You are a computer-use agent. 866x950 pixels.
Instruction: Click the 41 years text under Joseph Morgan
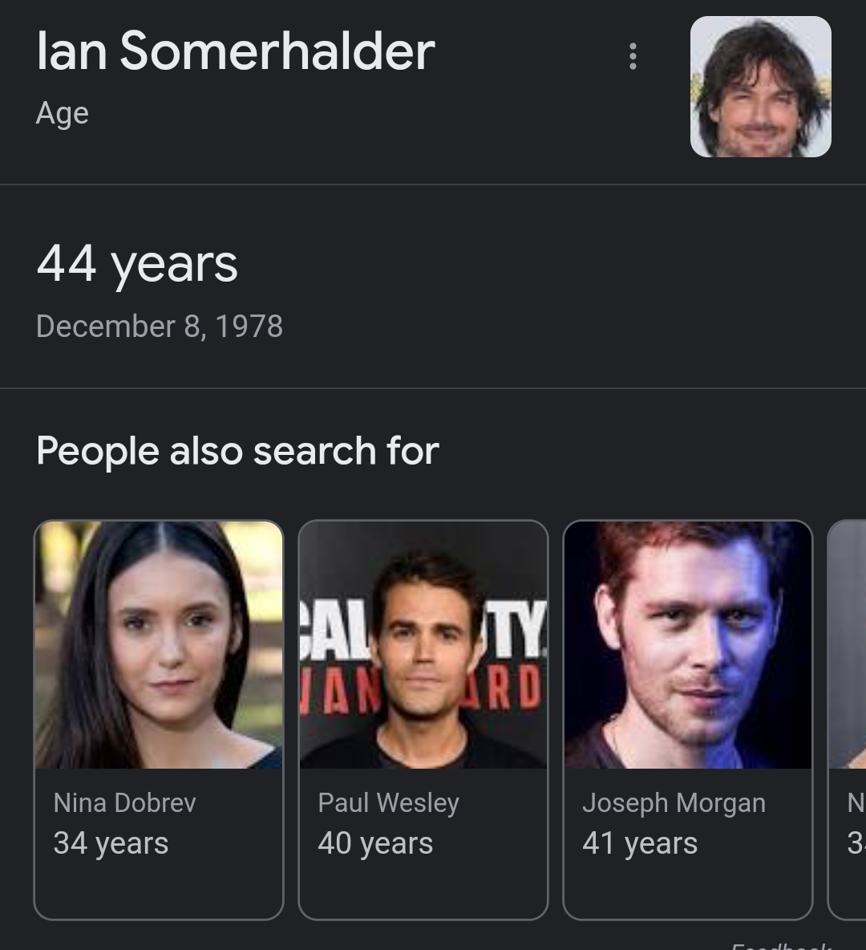click(x=640, y=842)
